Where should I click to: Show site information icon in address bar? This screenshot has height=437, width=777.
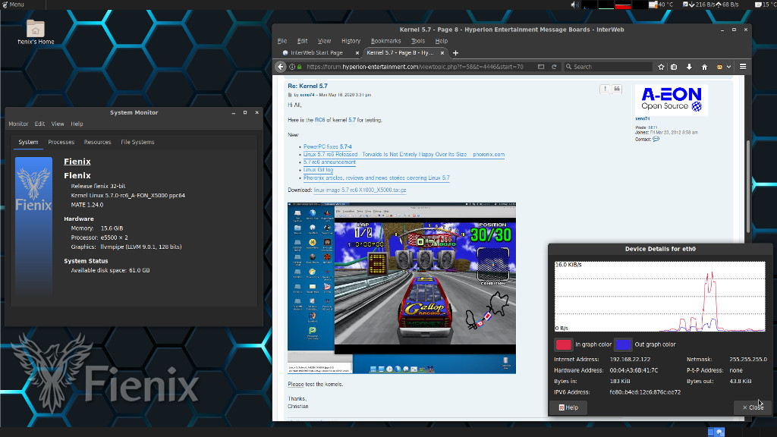(x=292, y=67)
